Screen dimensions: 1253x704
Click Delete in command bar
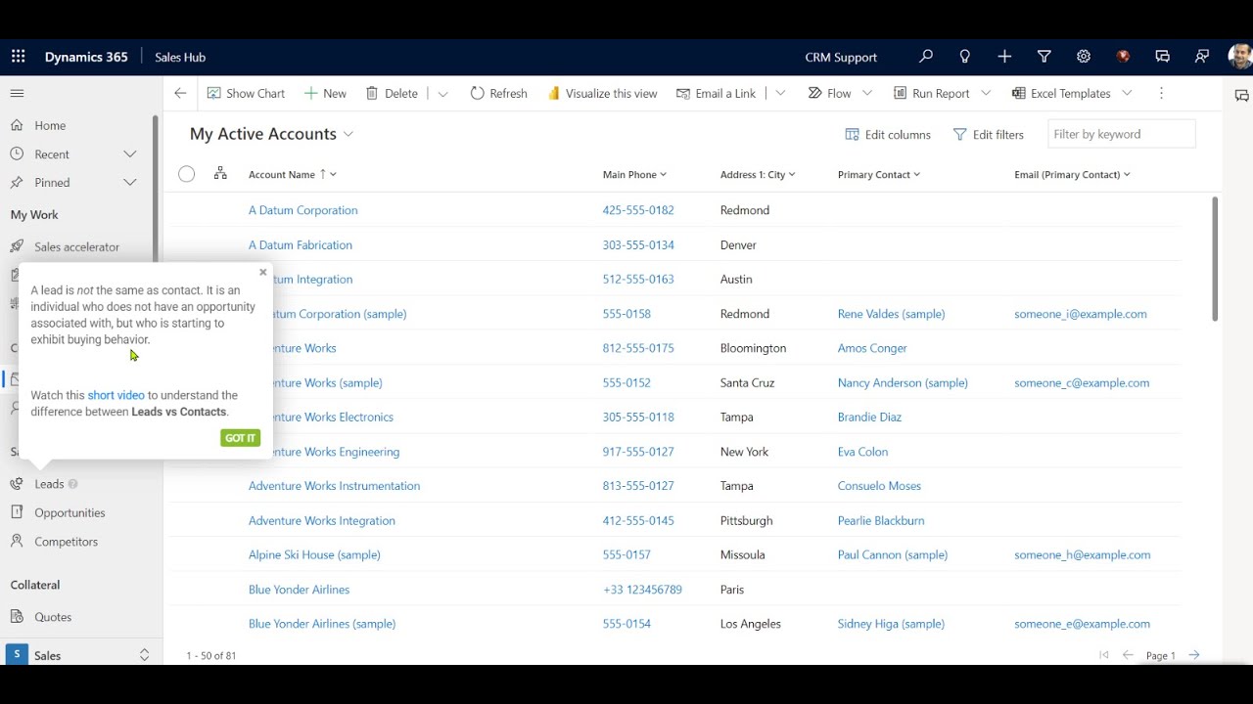[392, 93]
